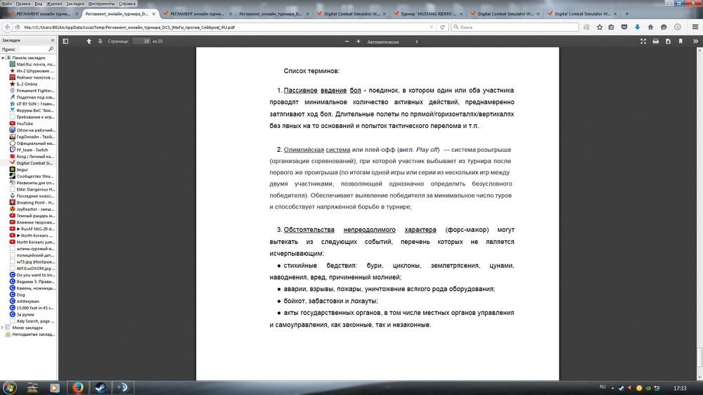Close the bookmarks sidebar
The image size is (703, 395).
[x=53, y=40]
